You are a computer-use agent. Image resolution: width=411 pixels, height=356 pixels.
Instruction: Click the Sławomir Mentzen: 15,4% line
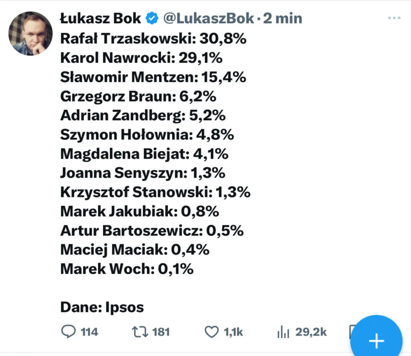153,77
